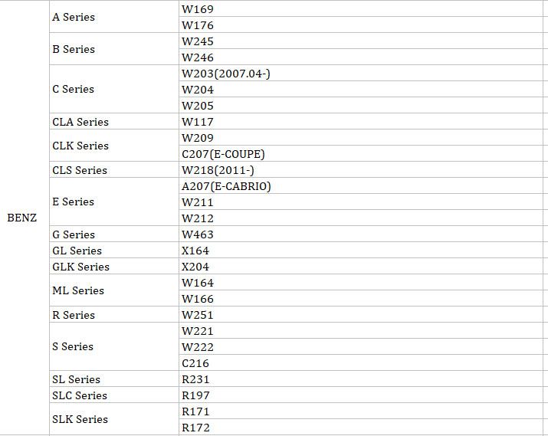Click the A Series cell
548x436 pixels.
[x=74, y=17]
